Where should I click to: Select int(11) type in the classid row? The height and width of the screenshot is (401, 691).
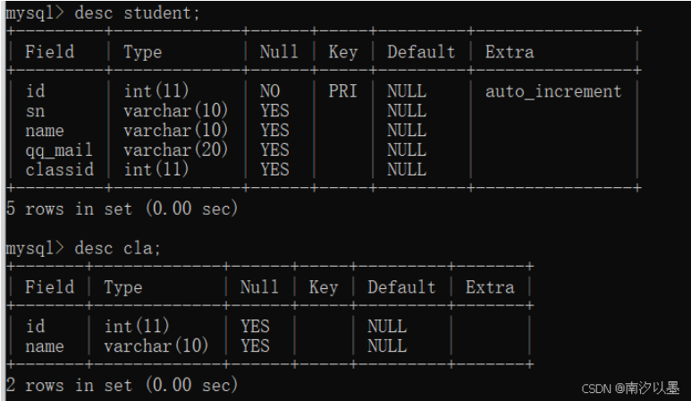click(x=156, y=169)
